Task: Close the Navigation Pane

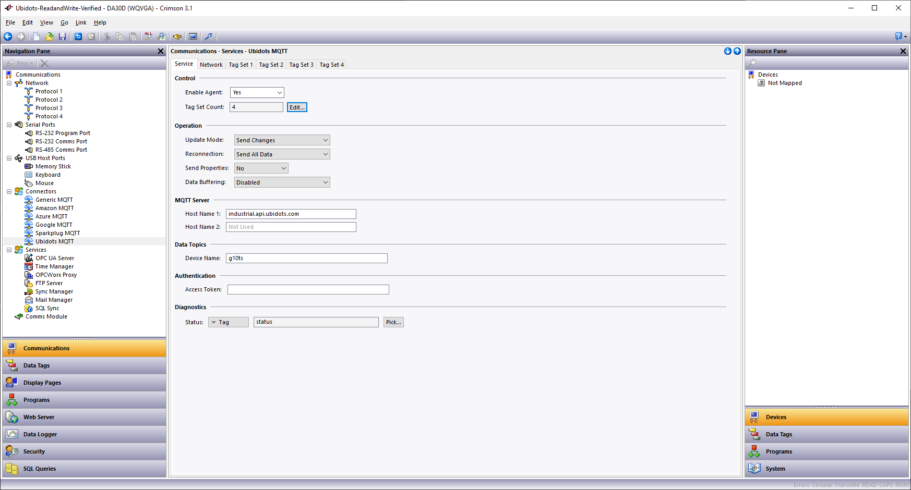Action: coord(161,51)
